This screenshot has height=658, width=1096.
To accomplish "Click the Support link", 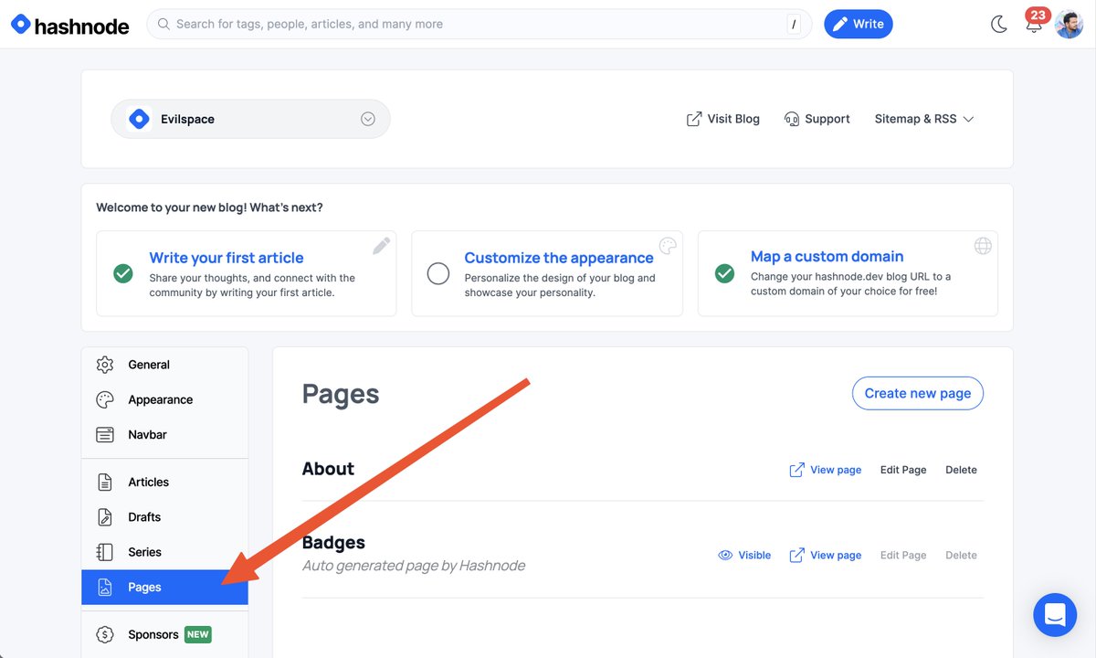I will (817, 119).
